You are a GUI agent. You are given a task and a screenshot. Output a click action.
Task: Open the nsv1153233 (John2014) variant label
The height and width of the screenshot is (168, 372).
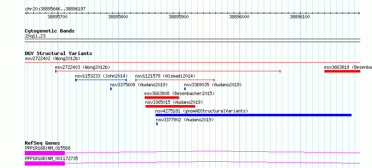[101, 76]
